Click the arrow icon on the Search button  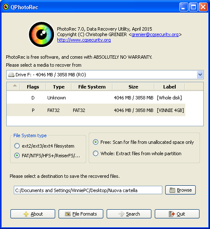coord(121,214)
